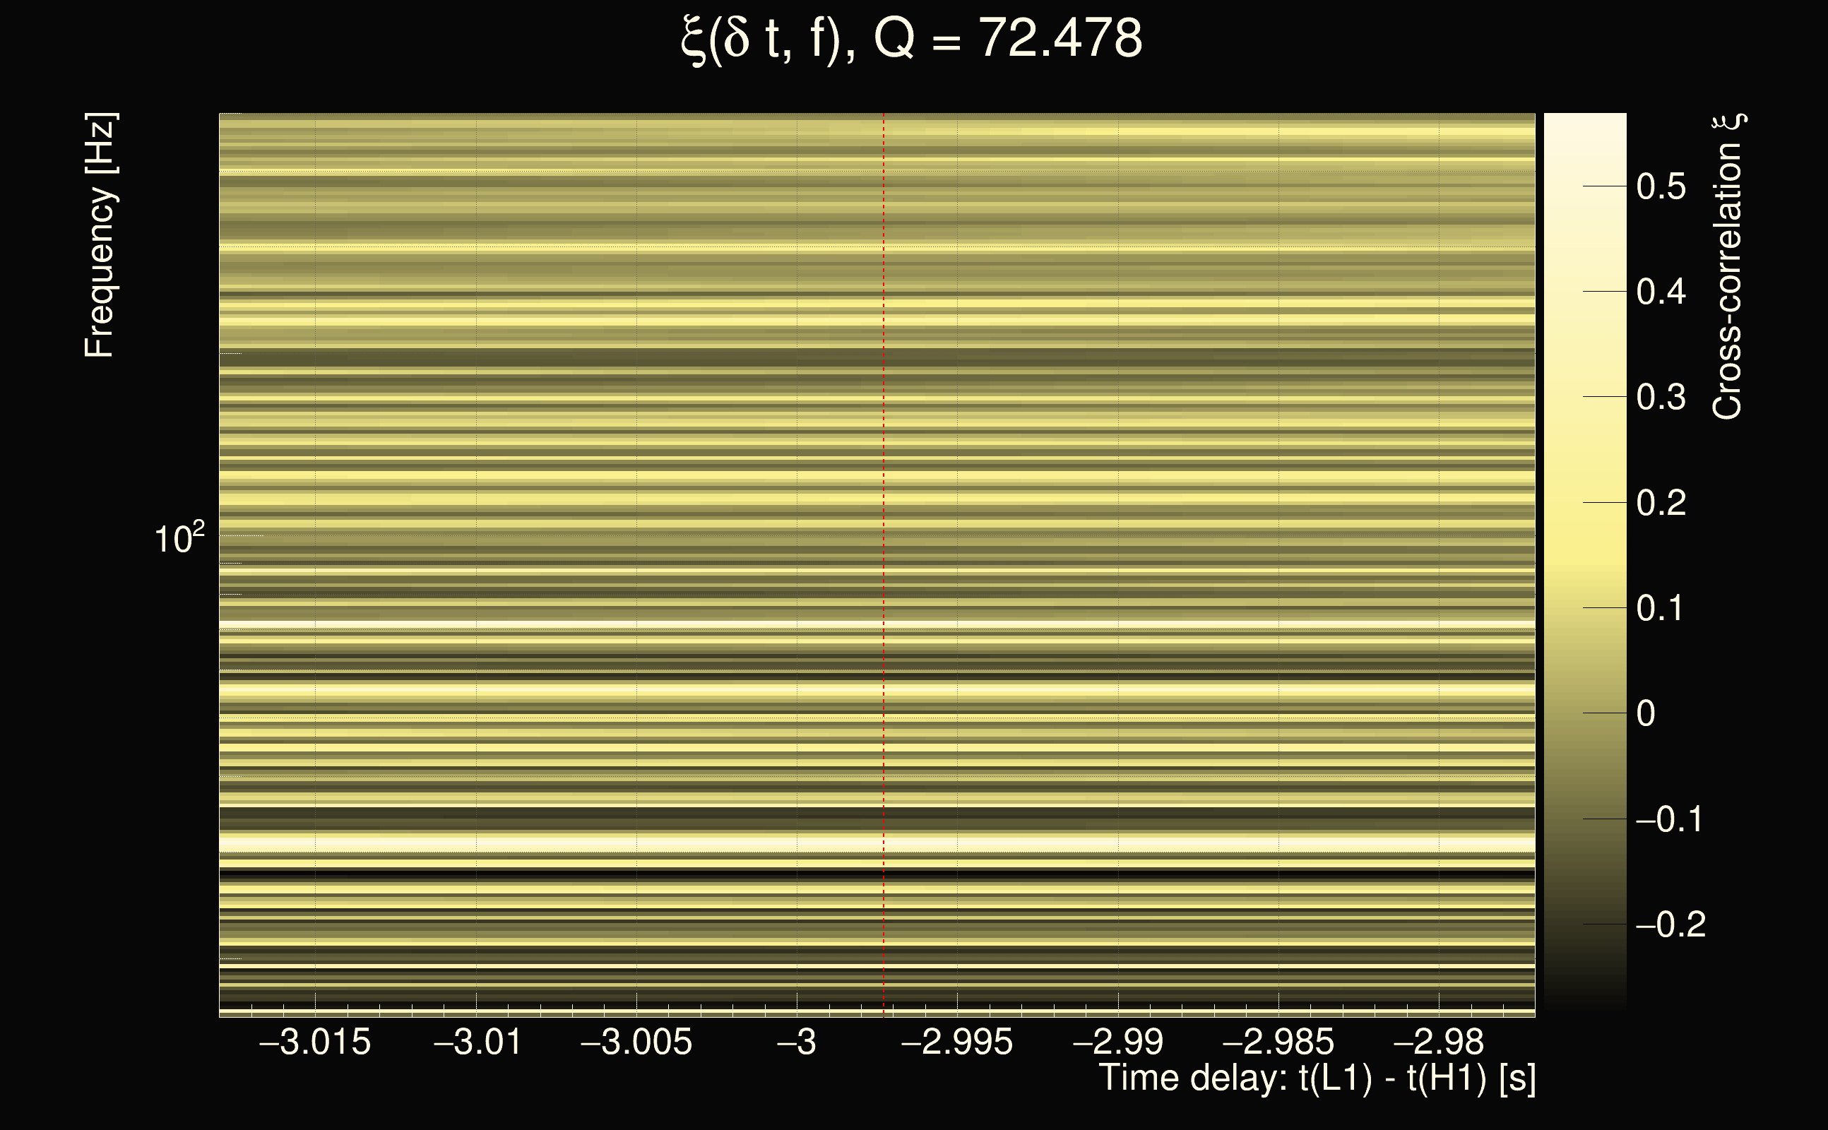Click the -3.005 x-axis tick label
The image size is (1828, 1130).
tap(636, 1042)
